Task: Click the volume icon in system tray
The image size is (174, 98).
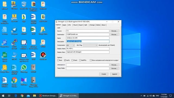Action: 150,96
